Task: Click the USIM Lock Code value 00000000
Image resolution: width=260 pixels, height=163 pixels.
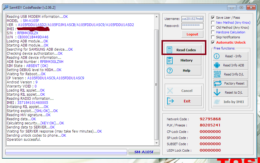Action: click(210, 150)
